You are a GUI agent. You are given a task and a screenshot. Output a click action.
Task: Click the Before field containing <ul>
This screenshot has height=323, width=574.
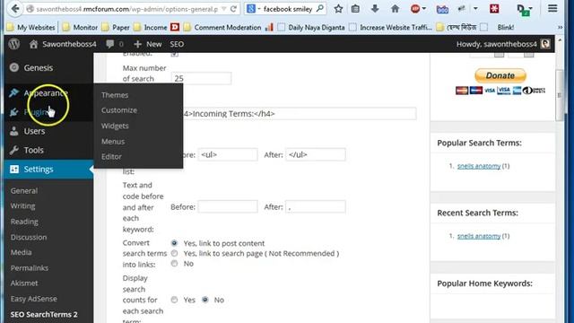[228, 154]
